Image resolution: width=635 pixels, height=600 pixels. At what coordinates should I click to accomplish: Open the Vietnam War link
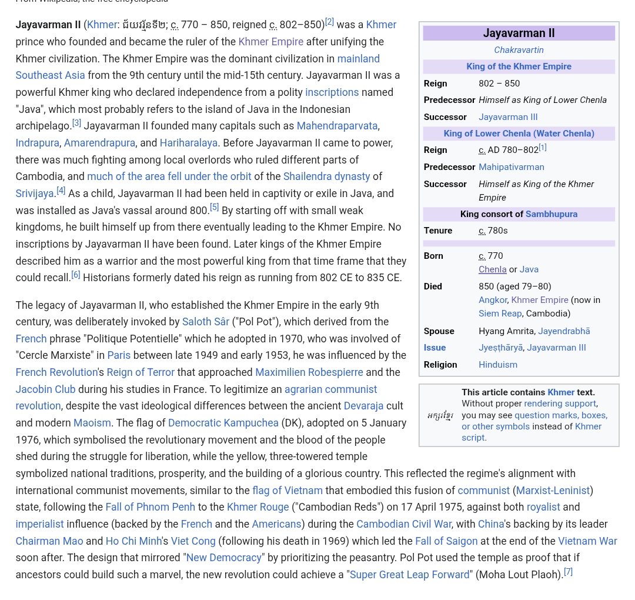[587, 541]
